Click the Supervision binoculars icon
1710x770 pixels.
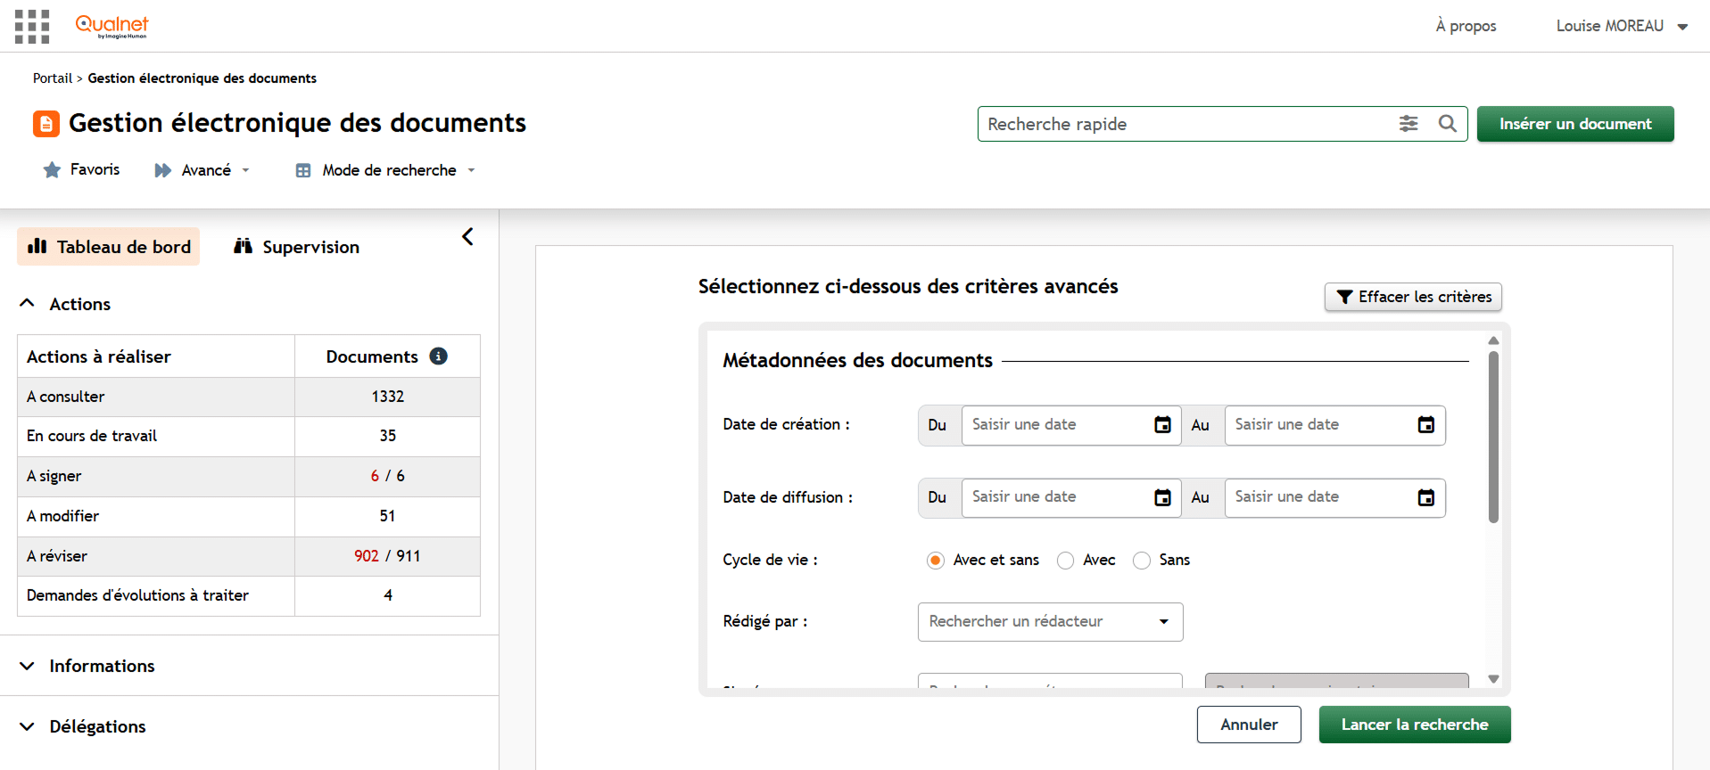click(243, 246)
